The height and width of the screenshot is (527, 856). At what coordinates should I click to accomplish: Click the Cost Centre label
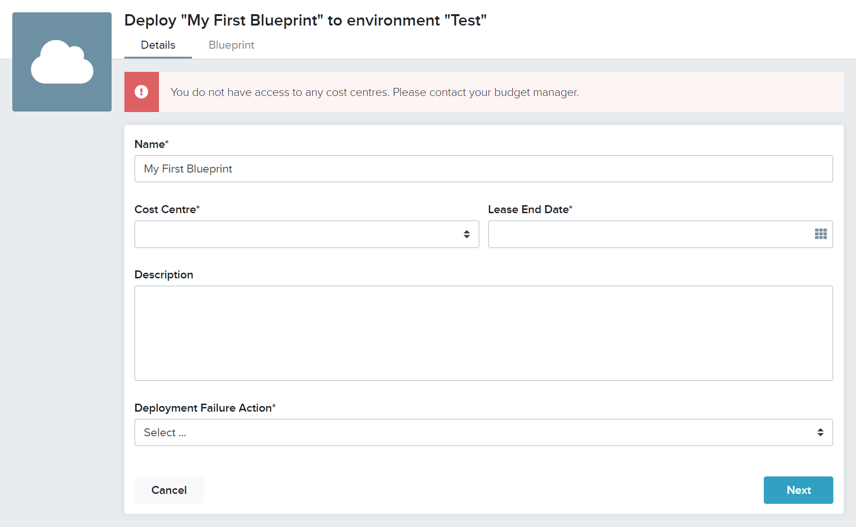coord(167,209)
